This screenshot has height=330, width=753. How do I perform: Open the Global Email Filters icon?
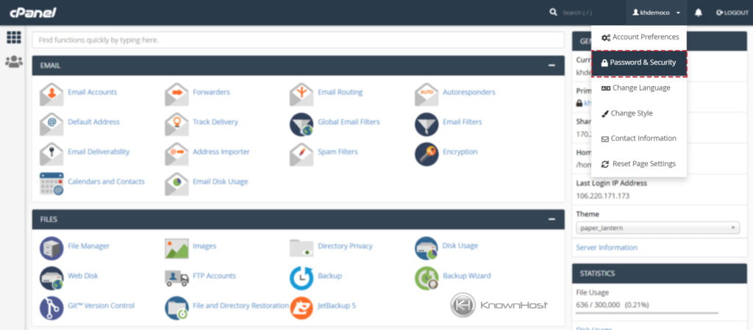(301, 124)
